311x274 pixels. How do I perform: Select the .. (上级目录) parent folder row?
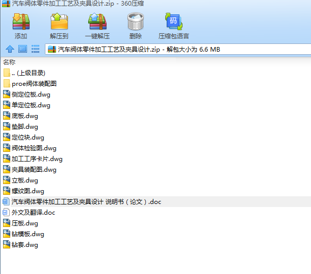point(24,73)
